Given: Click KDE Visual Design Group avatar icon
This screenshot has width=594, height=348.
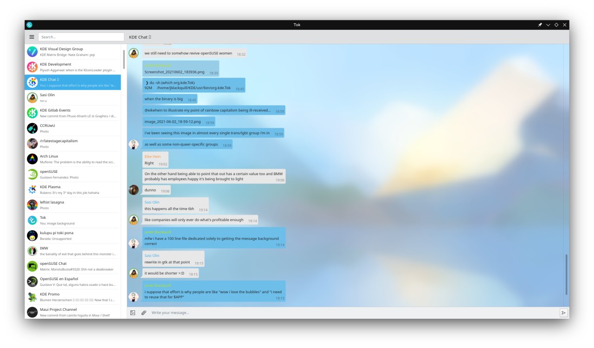Looking at the screenshot, I should [x=32, y=52].
